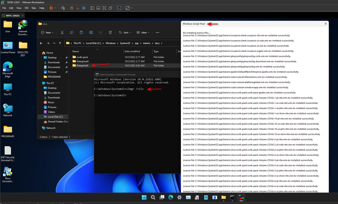Open Task View from the taskbar
This screenshot has height=204, width=338.
[162, 197]
